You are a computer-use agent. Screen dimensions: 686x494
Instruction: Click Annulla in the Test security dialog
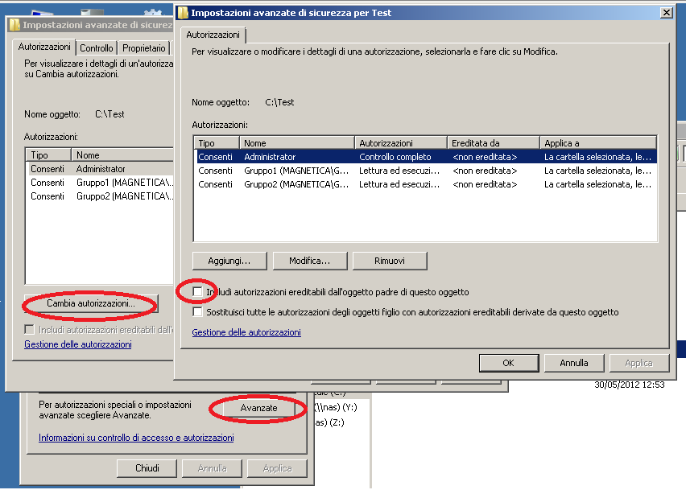(x=574, y=363)
